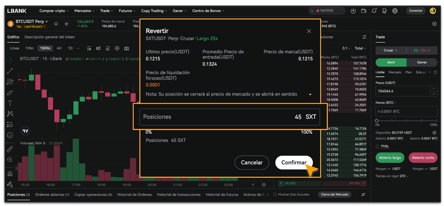This screenshot has width=444, height=206.
Task: Open the user avatar icon
Action: (x=433, y=11)
